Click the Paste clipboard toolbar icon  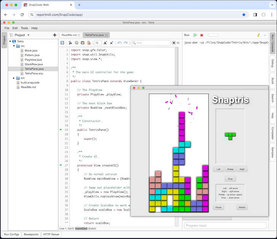pos(83,43)
